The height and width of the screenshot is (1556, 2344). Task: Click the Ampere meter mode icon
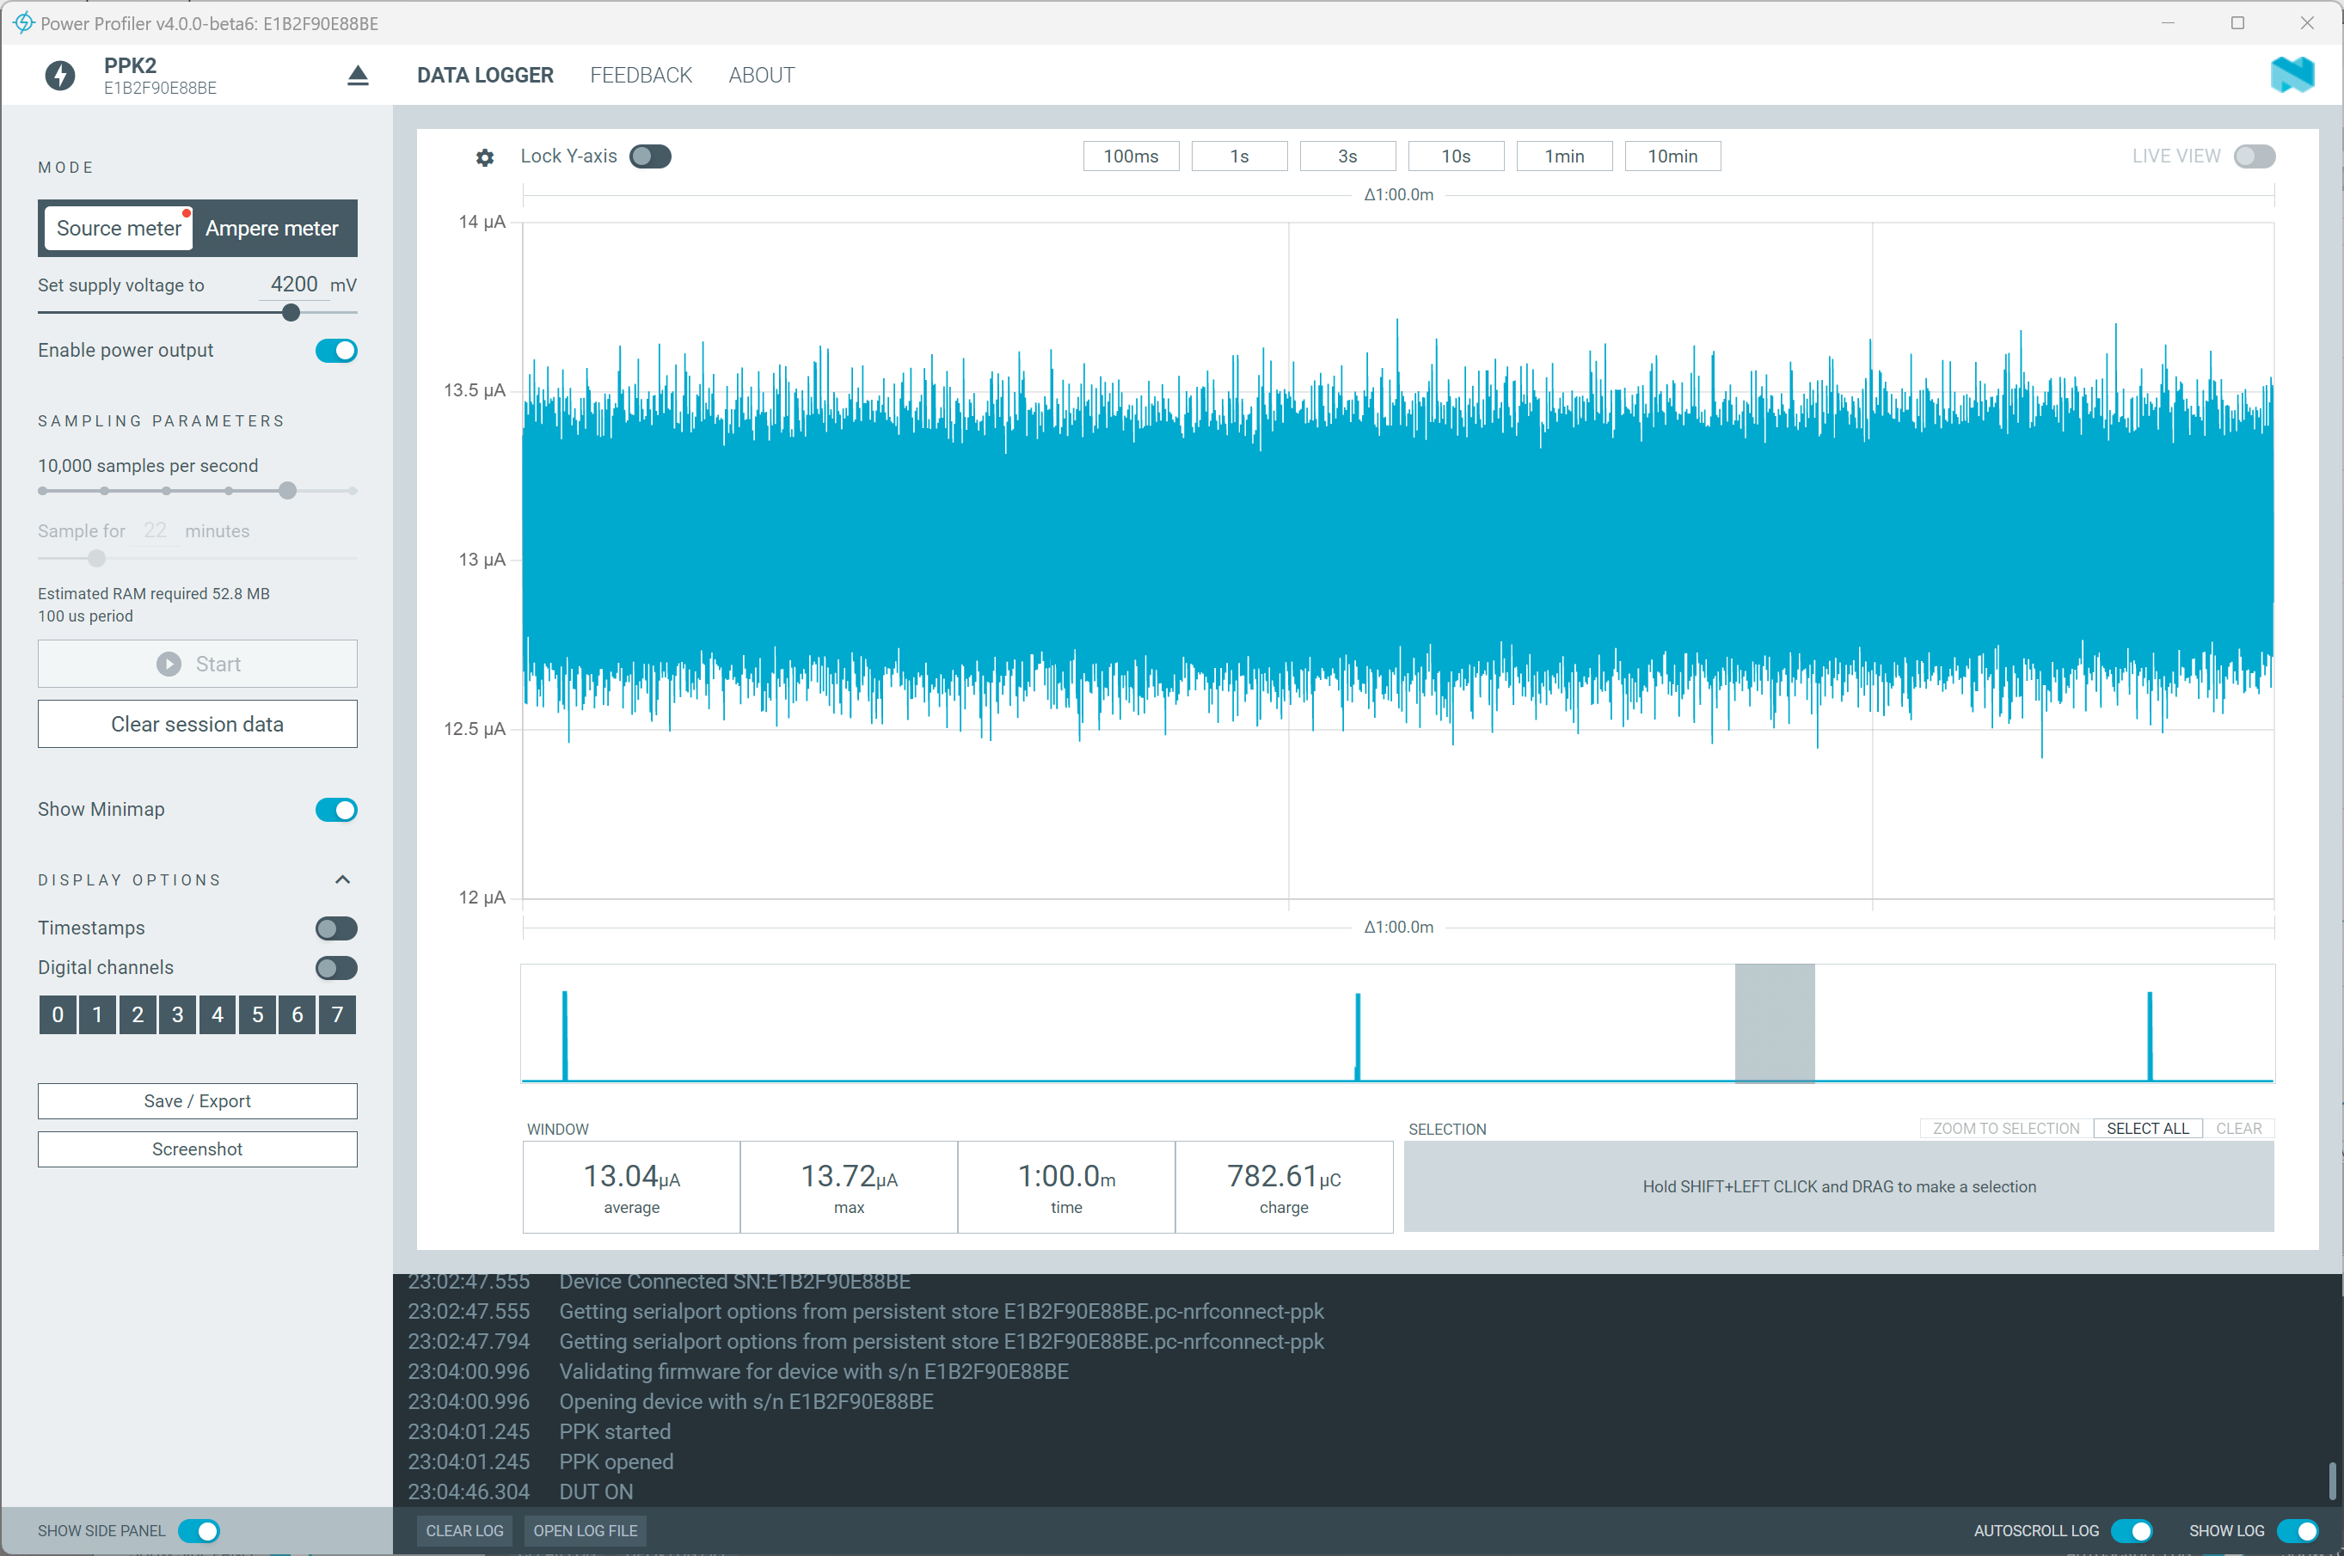(276, 226)
